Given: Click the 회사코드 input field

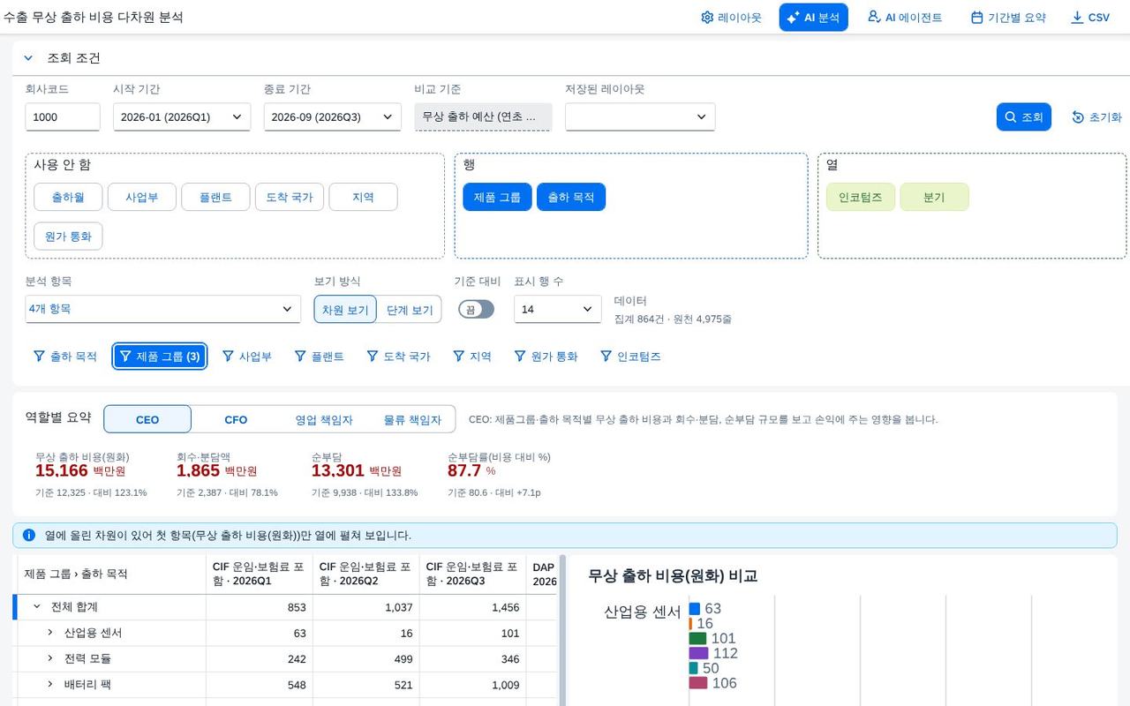Looking at the screenshot, I should 63,117.
